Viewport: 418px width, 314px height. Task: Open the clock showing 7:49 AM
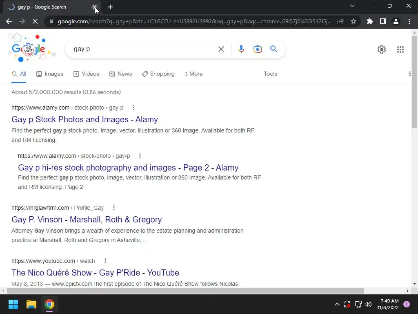pyautogui.click(x=388, y=304)
